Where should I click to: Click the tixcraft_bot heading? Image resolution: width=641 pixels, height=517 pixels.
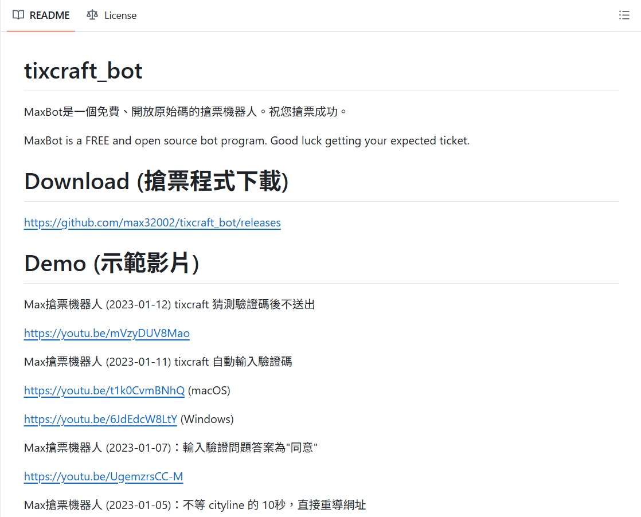click(x=83, y=70)
